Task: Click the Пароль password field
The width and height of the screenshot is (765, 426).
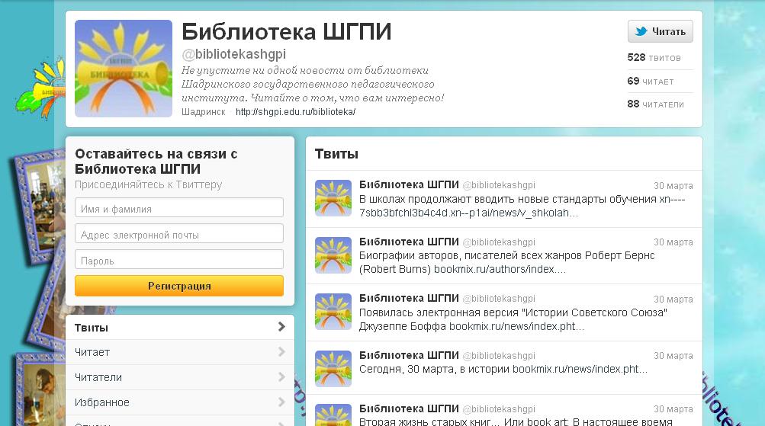Action: (x=179, y=259)
